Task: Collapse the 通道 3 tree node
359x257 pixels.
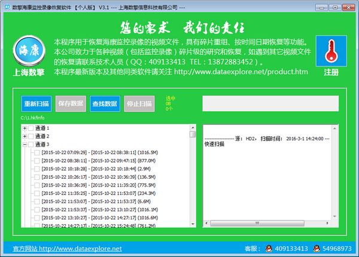Action: pos(25,145)
